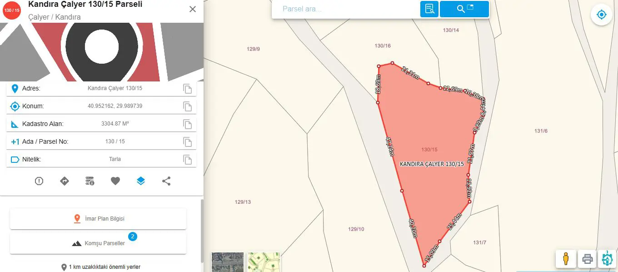This screenshot has height=272, width=618.
Task: Select parcel 129/10 label on map
Action: (x=356, y=229)
